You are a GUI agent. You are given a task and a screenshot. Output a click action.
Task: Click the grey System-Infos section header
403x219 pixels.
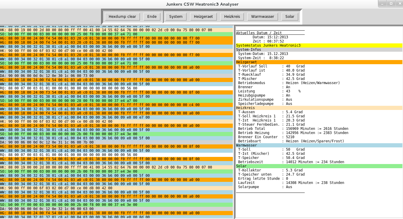(319, 50)
